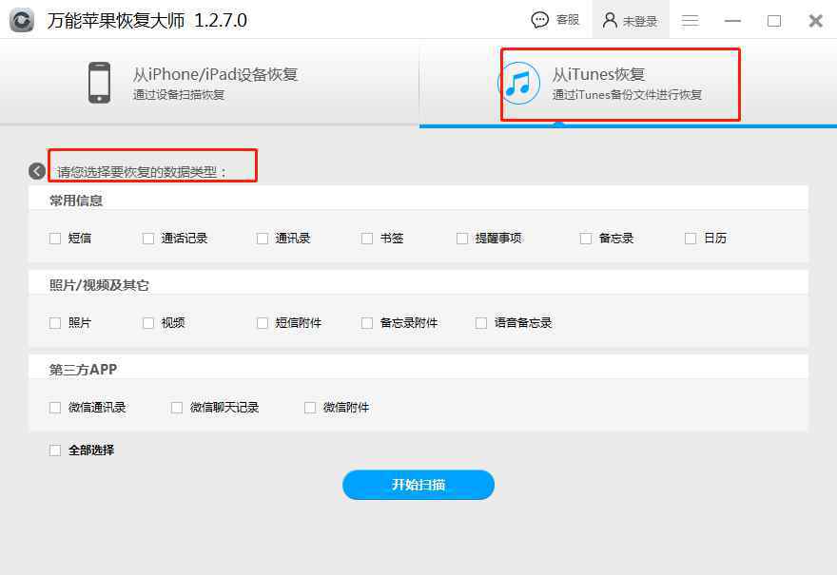Check the 日历 checkbox
Screen dimensions: 837x575
coord(691,239)
